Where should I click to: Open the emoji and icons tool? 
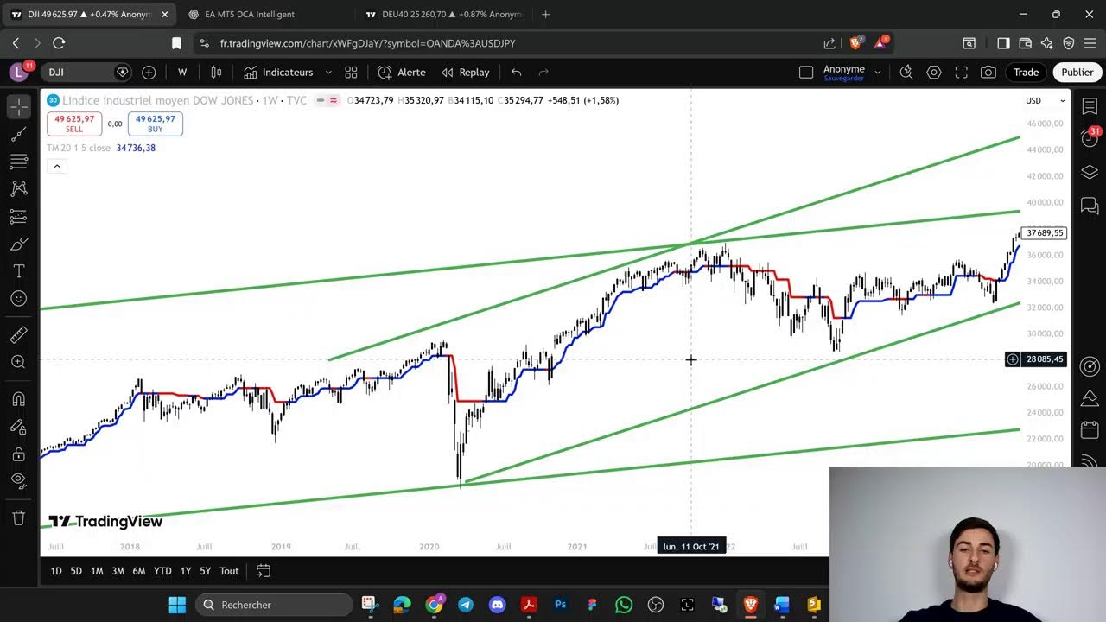point(18,299)
